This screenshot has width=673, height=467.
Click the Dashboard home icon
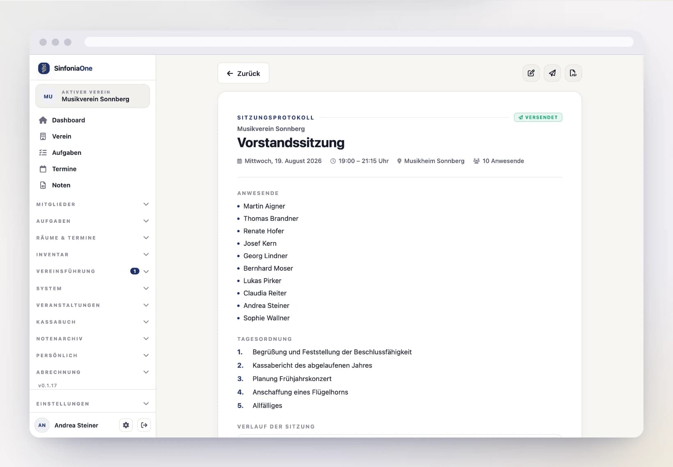coord(43,120)
